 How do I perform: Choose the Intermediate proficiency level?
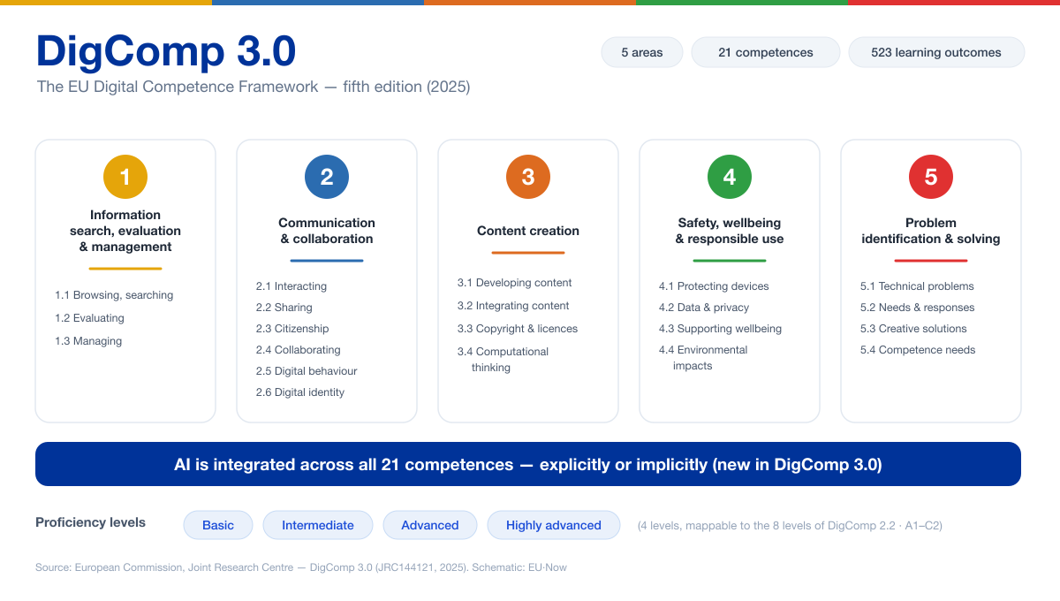point(318,525)
